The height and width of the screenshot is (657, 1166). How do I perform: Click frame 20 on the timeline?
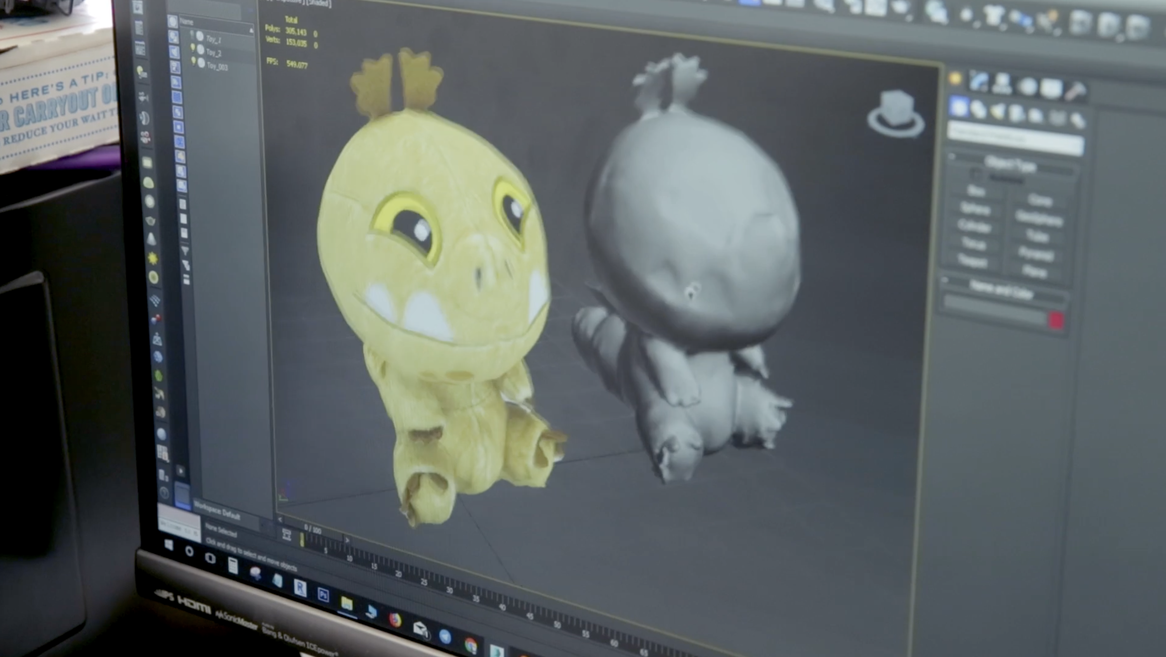[398, 573]
